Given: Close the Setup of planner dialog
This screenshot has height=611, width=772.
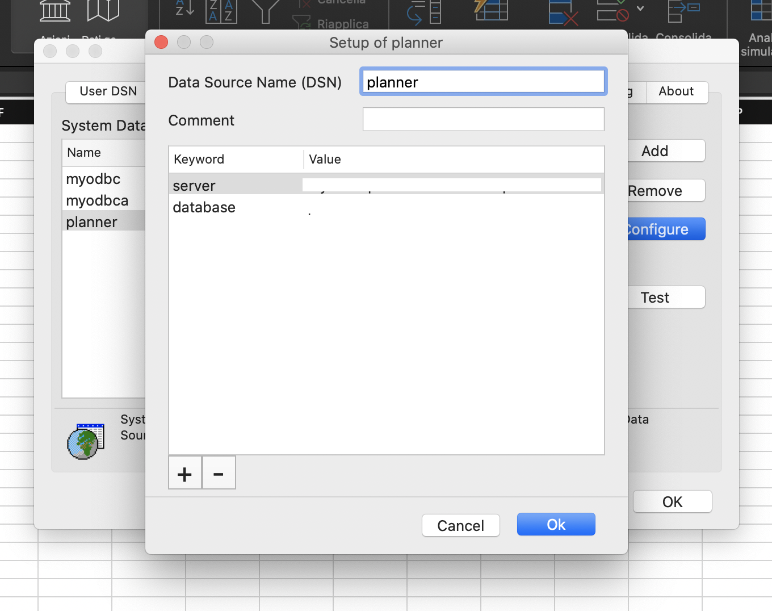Looking at the screenshot, I should (161, 42).
